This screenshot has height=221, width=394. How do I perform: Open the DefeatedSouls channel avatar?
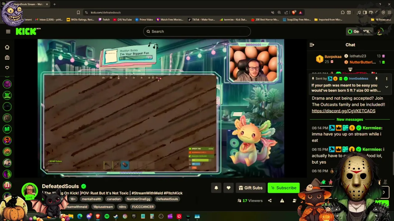(30, 190)
